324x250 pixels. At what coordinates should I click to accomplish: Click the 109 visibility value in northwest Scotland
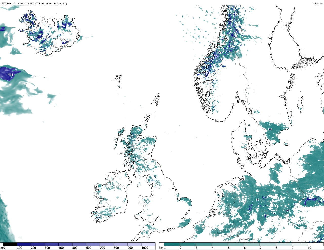click(x=131, y=137)
